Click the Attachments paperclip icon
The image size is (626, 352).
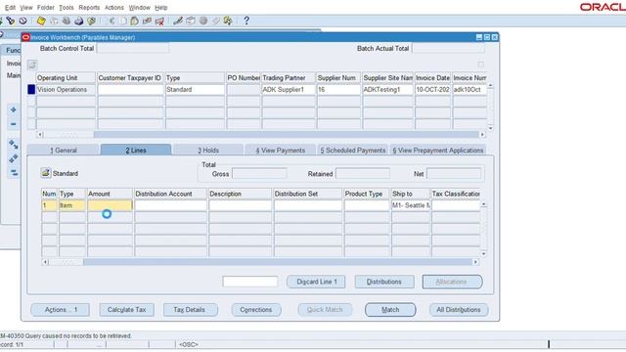coord(215,21)
